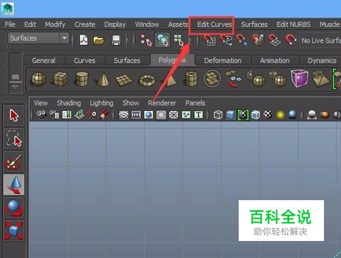Activate the Rotate tool with the sphere icon
Viewport: 341px width, 258px height.
point(14,208)
